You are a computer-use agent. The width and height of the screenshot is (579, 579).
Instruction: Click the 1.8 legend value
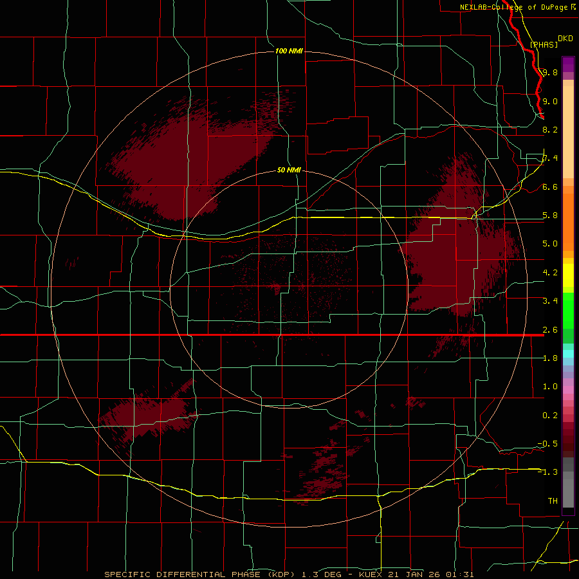[x=550, y=358]
